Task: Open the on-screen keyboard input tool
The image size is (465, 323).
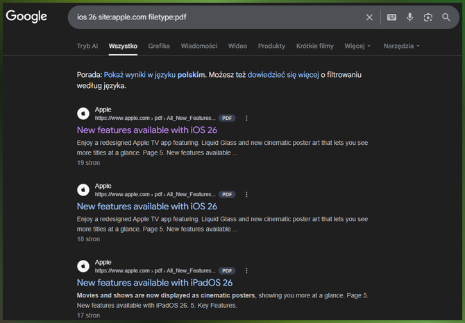Action: pyautogui.click(x=391, y=17)
